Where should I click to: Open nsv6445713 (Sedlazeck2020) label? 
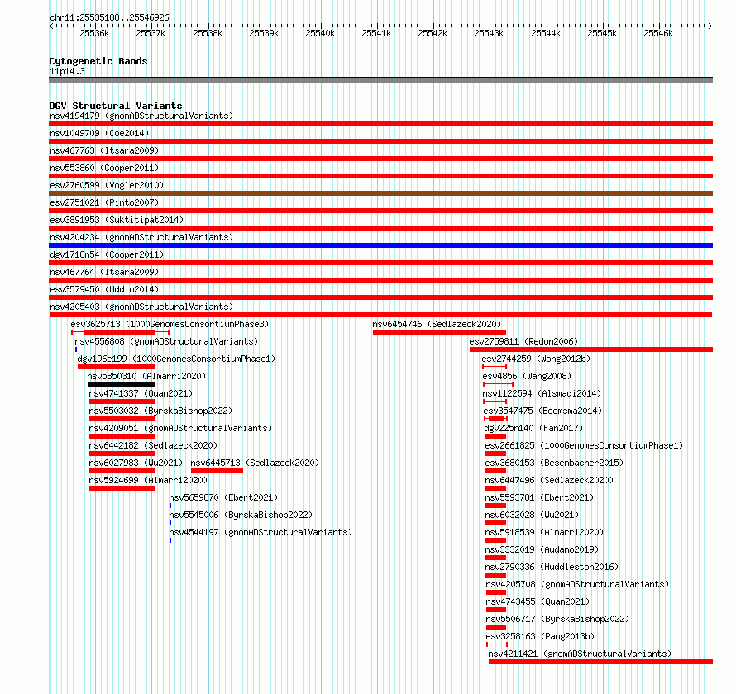[x=255, y=463]
